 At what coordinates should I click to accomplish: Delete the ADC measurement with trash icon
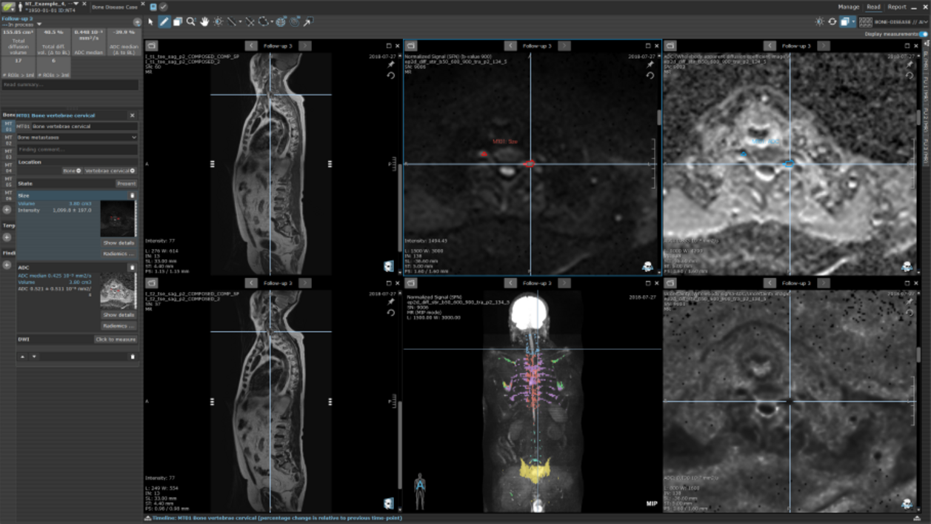pos(133,268)
